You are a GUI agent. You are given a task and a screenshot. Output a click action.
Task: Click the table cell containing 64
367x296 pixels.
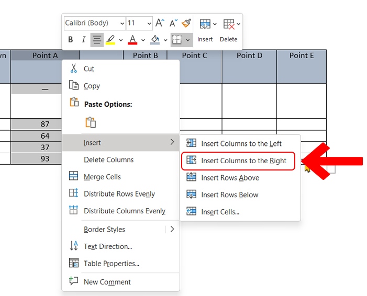pyautogui.click(x=36, y=136)
